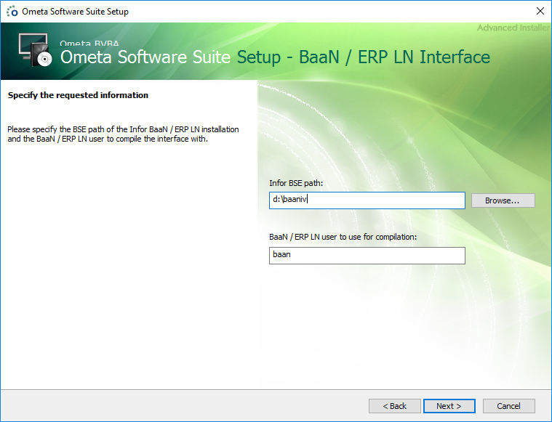Go to the next step with Next >
Viewport: 552px width, 422px height.
[x=449, y=406]
